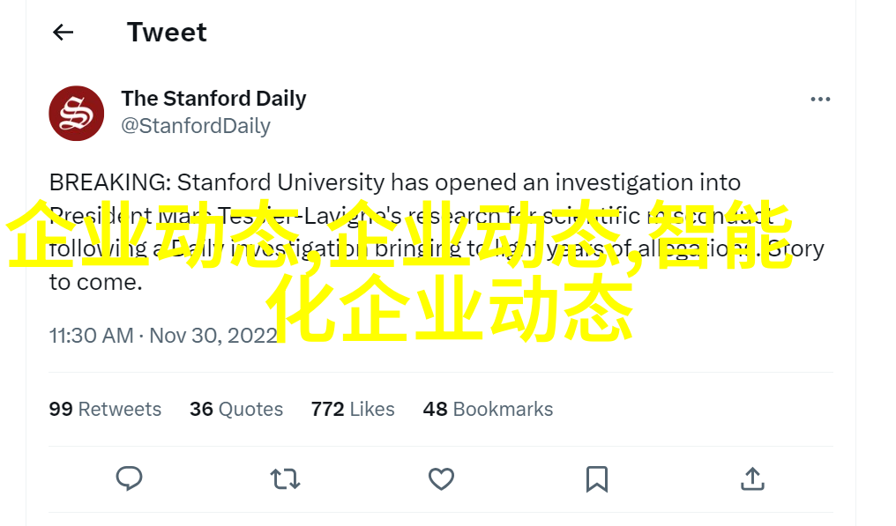Click The Stanford Daily display name

(213, 99)
